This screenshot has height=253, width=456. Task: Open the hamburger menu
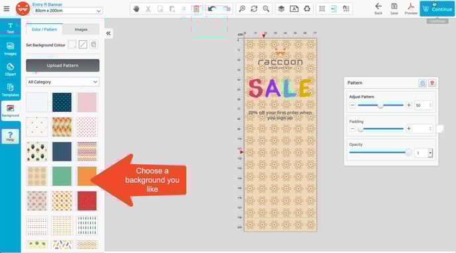tap(7, 9)
